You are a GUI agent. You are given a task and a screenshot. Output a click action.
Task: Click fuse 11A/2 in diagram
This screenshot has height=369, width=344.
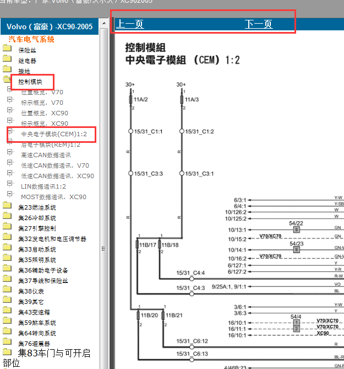point(131,99)
